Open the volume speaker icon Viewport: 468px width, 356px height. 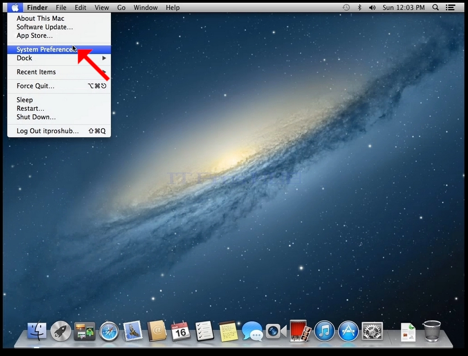[372, 7]
